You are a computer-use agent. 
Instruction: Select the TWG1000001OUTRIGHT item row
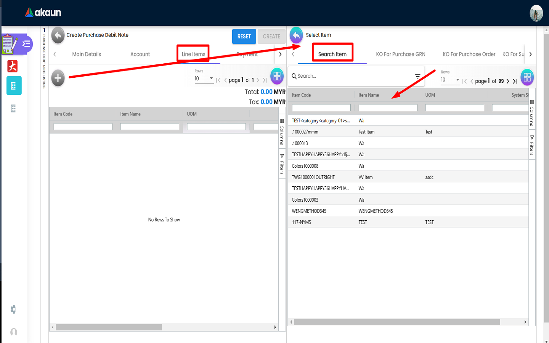tap(313, 177)
